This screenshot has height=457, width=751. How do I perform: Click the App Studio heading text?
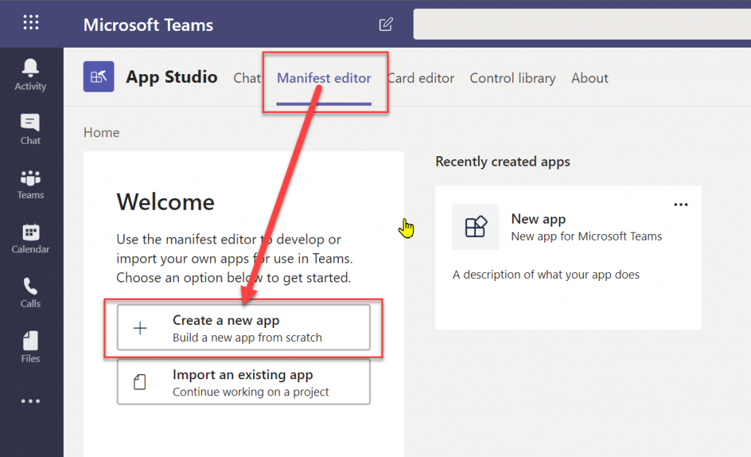pos(172,77)
